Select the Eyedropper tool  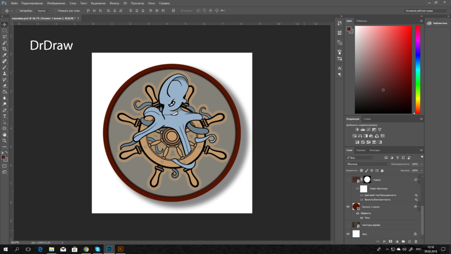[x=5, y=55]
